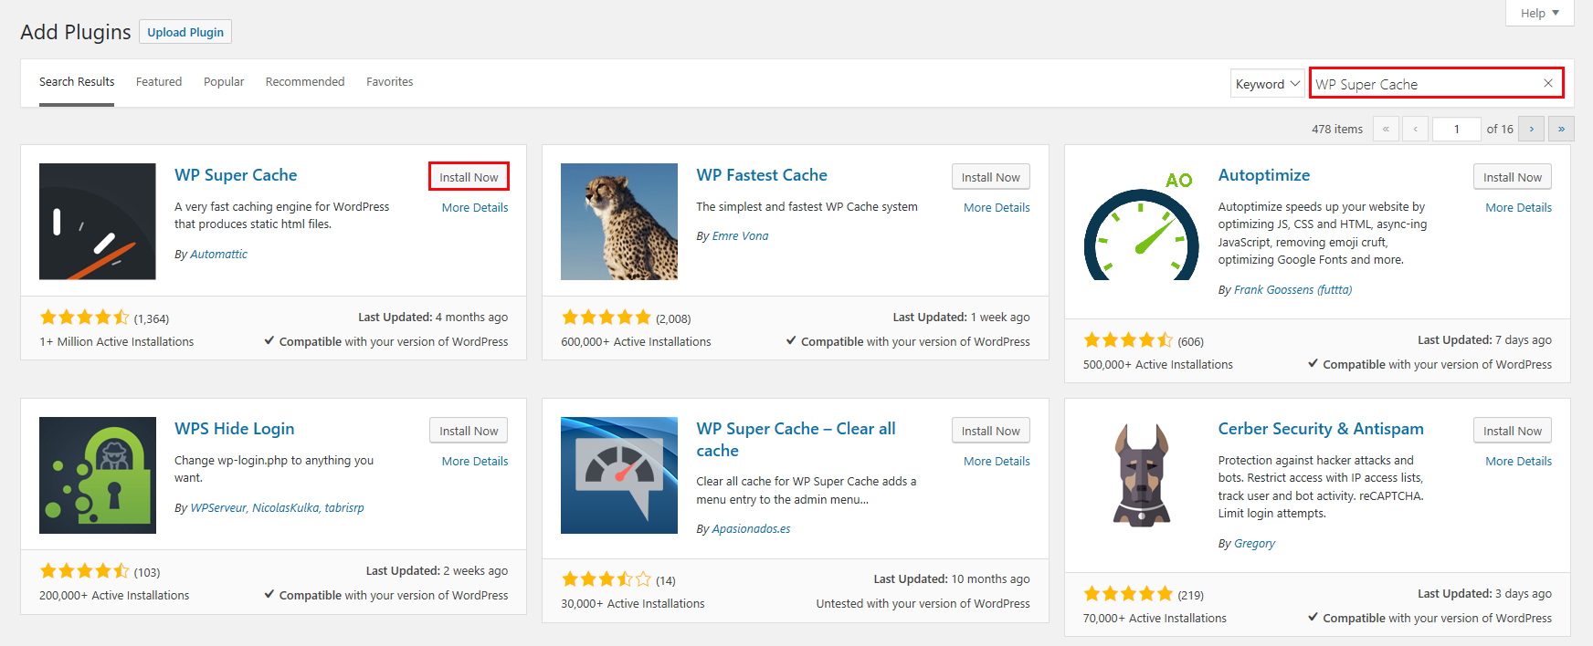This screenshot has width=1593, height=646.
Task: Select the '478 items' count text
Action: (x=1337, y=130)
